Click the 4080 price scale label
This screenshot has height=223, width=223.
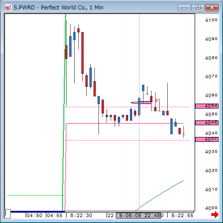point(211,58)
